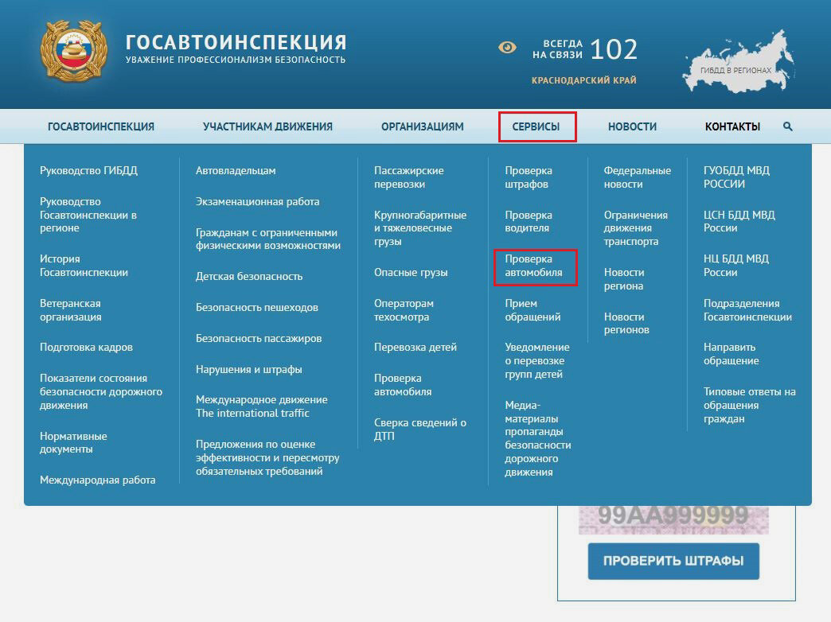The width and height of the screenshot is (831, 622).
Task: Open Подготовка кадров page
Action: [x=87, y=347]
